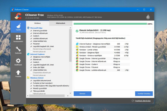Click the 3 073KB size value
167x111 pixels.
(117, 47)
